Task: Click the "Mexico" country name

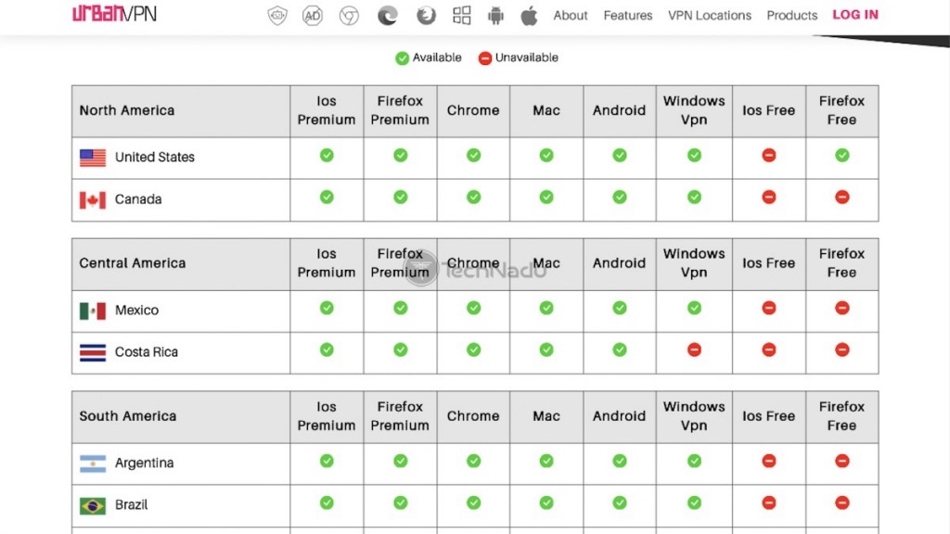Action: click(136, 311)
